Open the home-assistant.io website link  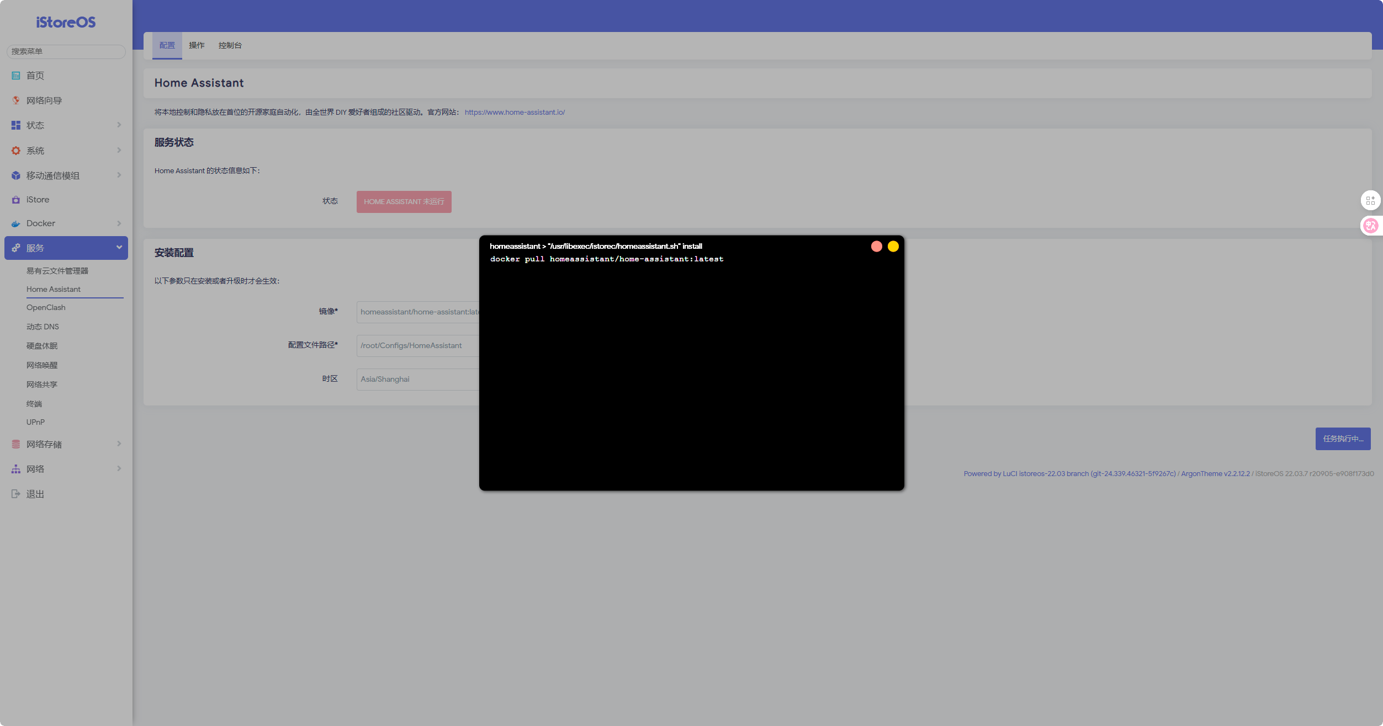[515, 112]
